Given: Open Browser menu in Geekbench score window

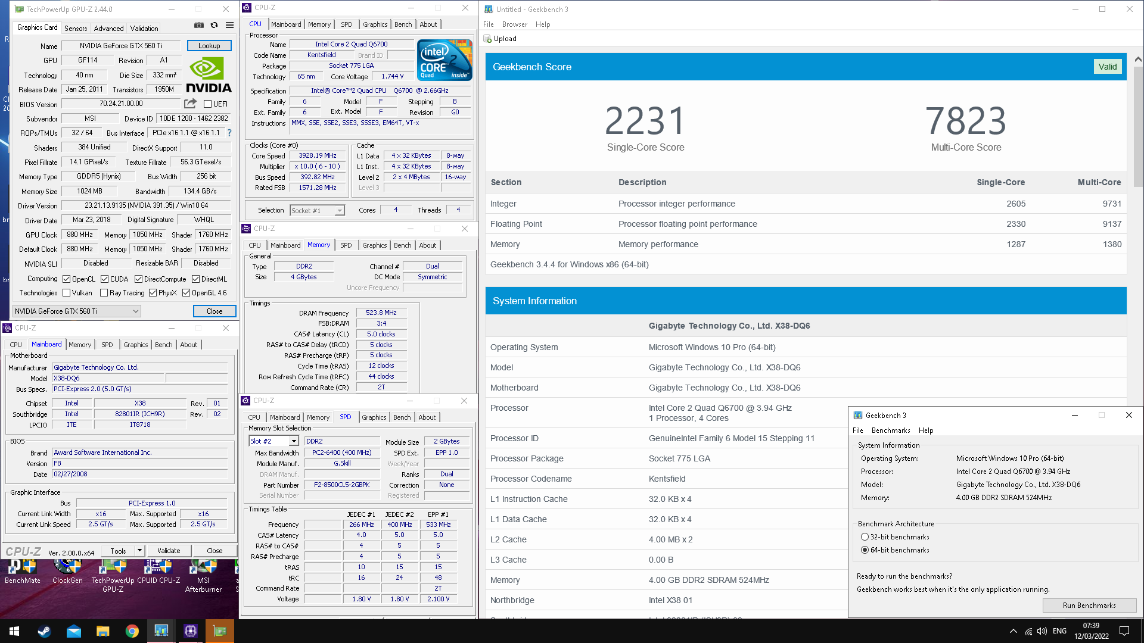Looking at the screenshot, I should tap(515, 24).
